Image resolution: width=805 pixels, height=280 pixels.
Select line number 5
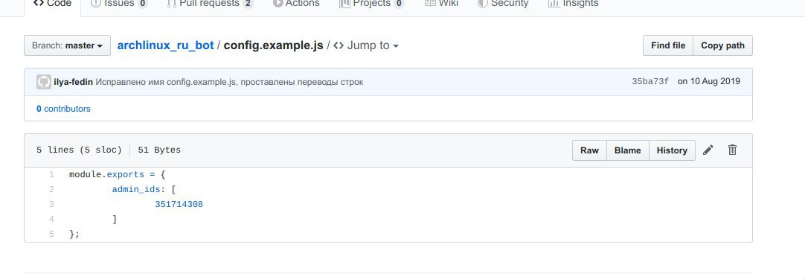coord(51,235)
